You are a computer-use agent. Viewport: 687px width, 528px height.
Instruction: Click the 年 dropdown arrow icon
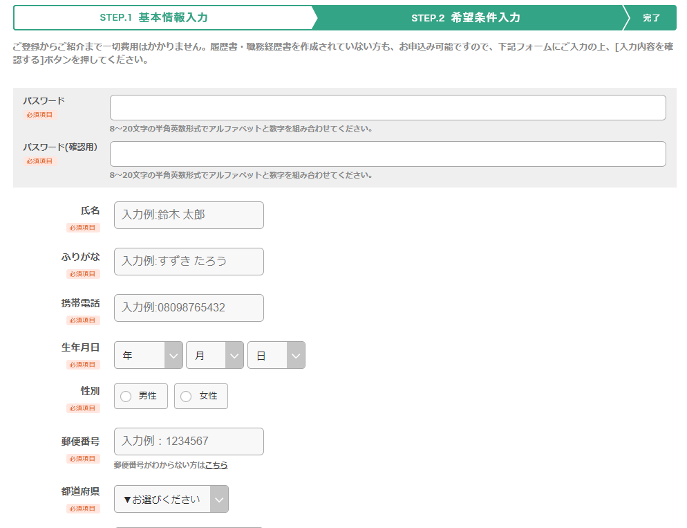[174, 354]
